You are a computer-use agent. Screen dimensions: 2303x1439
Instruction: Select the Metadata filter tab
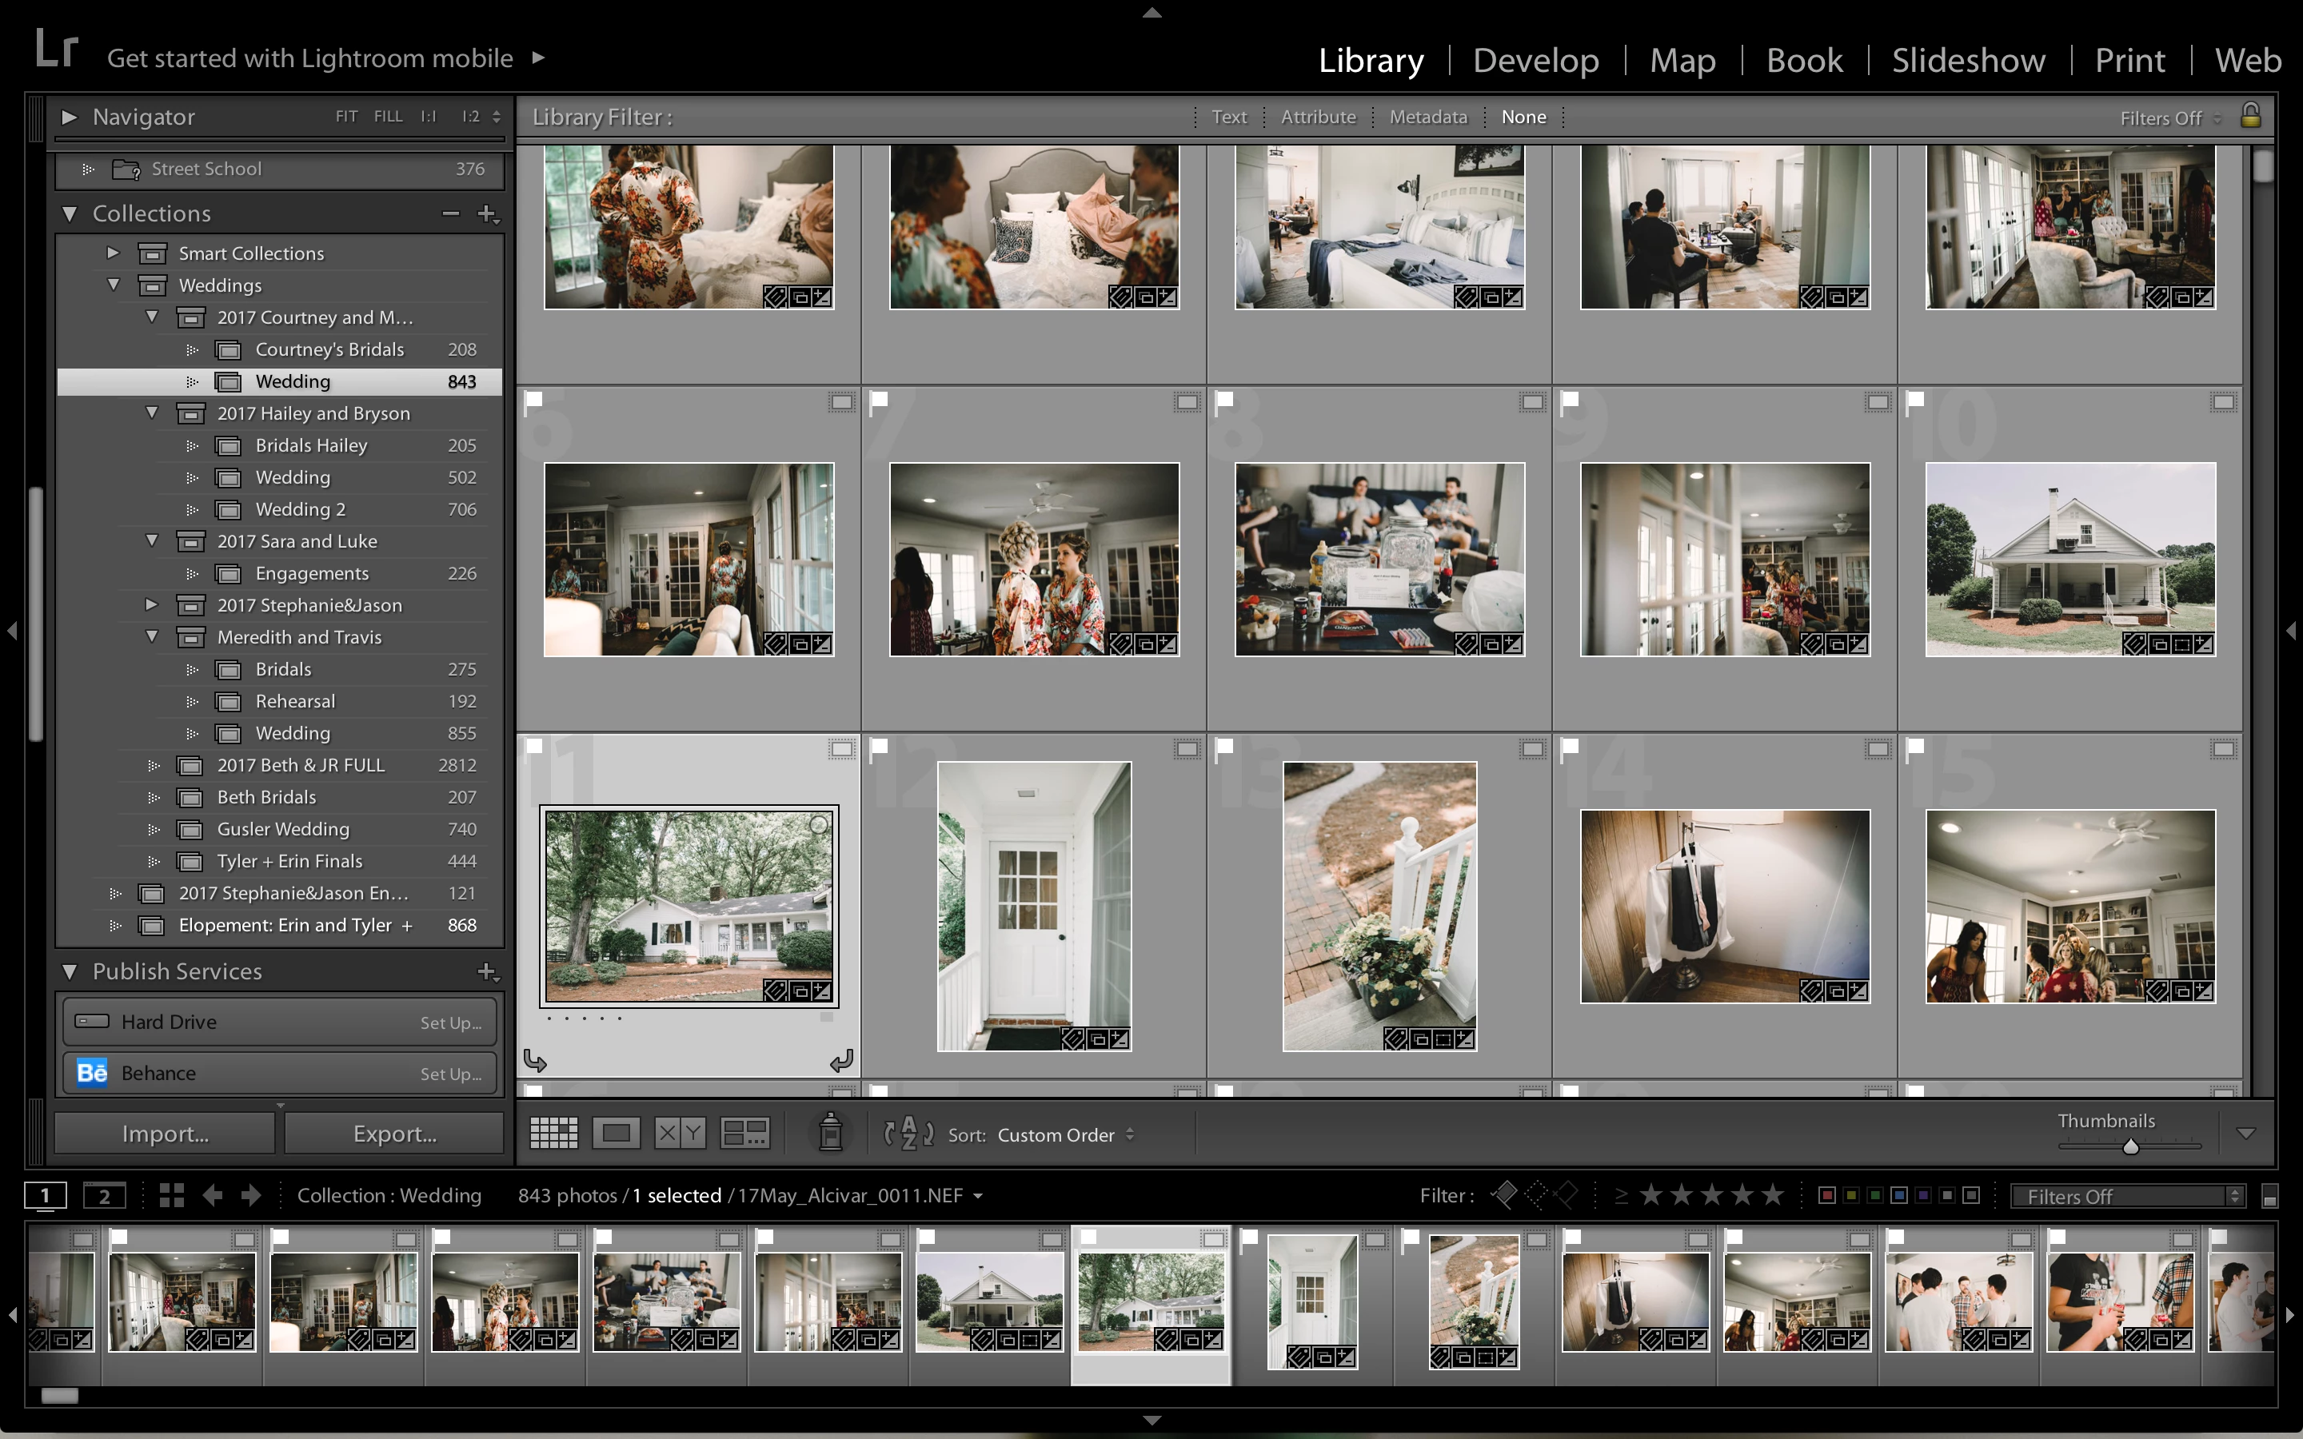pos(1427,117)
